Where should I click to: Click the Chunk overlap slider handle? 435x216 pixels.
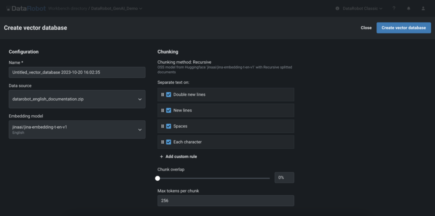158,178
